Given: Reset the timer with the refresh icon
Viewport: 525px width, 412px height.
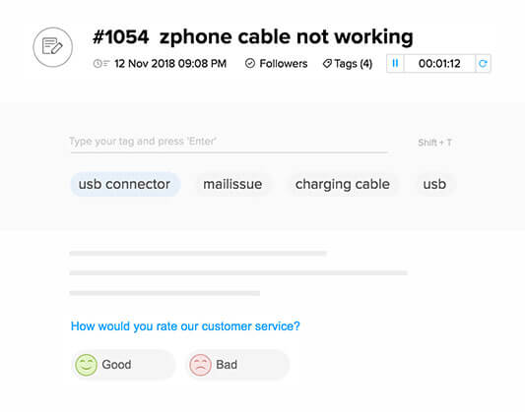Looking at the screenshot, I should click(x=483, y=63).
